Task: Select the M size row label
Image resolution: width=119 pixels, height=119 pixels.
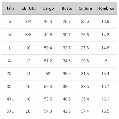Action: (x=10, y=35)
